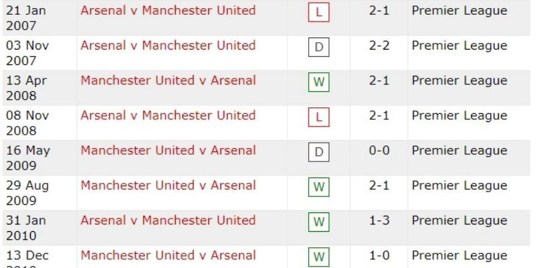
Task: Open Arsenal v Manchester United 03 Nov 2007 link
Action: point(168,46)
